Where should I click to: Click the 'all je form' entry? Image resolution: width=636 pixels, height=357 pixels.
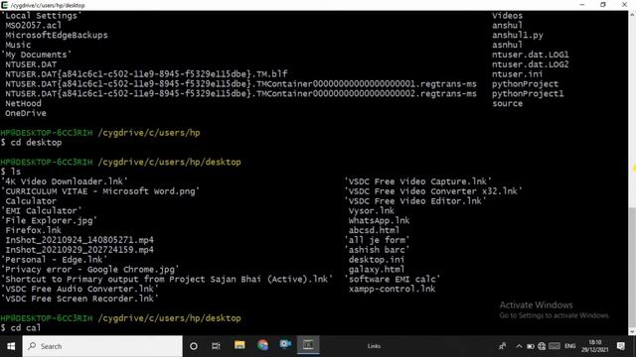tap(377, 240)
